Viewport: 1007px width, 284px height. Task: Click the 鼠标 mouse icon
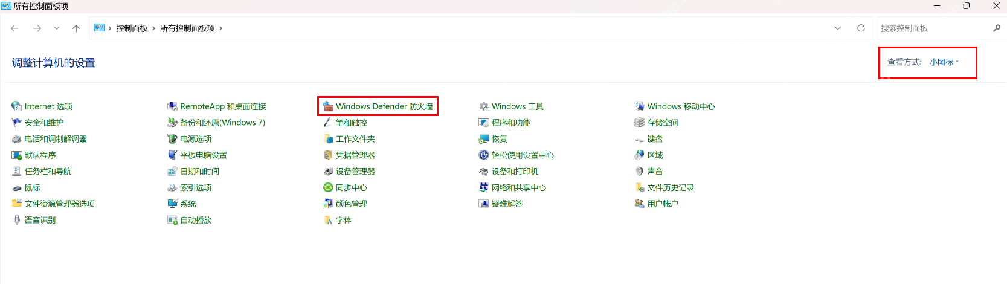16,188
